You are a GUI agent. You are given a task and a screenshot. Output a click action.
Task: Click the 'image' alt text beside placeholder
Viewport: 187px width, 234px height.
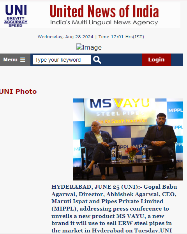92,47
